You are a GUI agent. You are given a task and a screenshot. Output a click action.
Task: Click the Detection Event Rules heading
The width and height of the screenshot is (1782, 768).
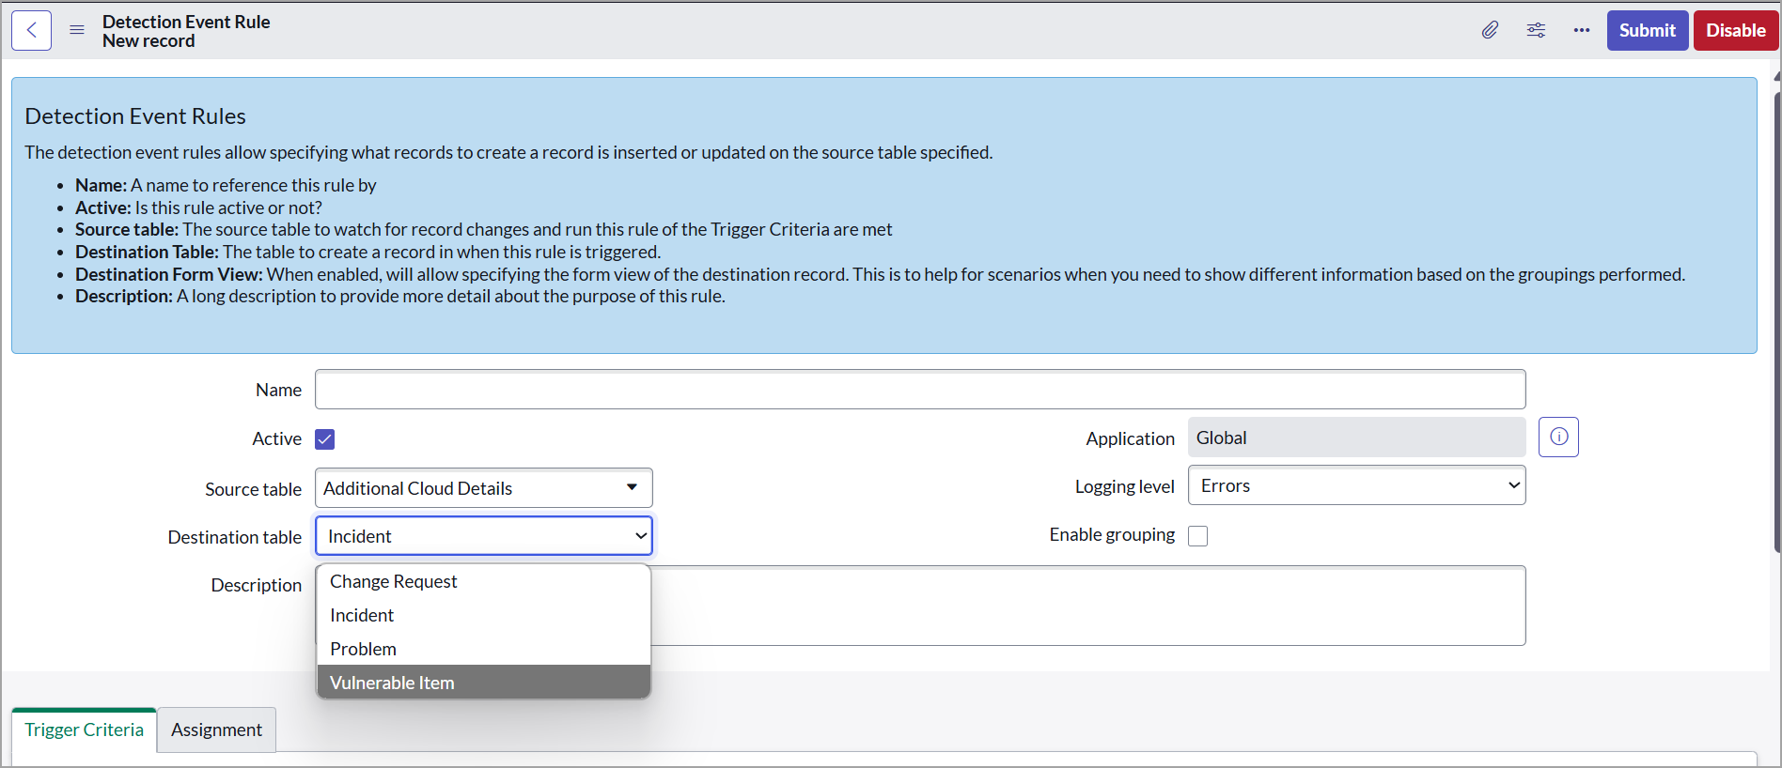tap(135, 116)
